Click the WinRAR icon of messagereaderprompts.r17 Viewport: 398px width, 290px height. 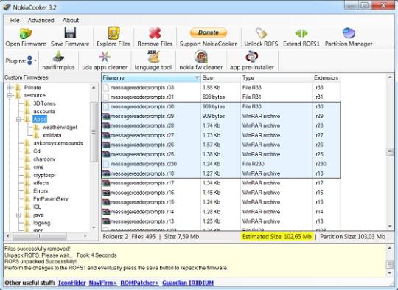point(106,183)
